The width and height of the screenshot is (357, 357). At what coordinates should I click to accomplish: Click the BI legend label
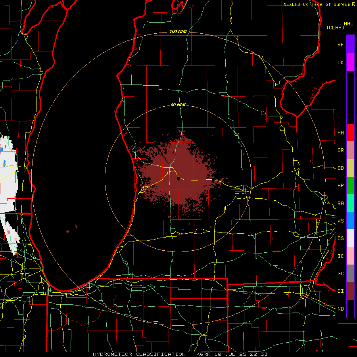click(x=340, y=291)
